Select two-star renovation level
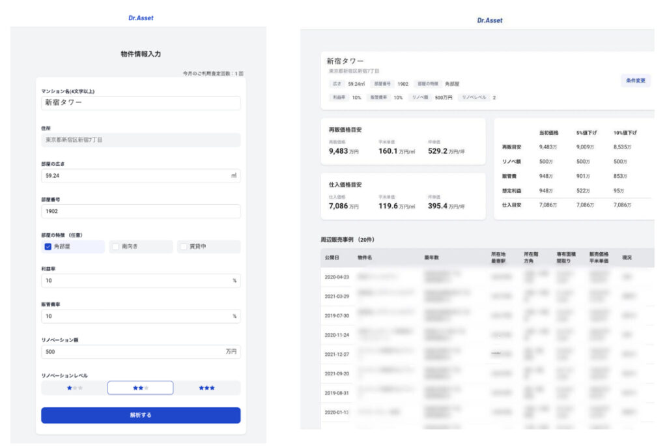The image size is (667, 447). [x=141, y=388]
